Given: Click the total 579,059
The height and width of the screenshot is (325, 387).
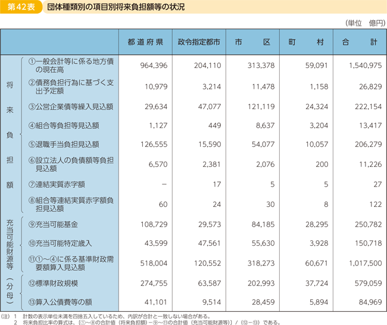Looking at the screenshot, I should (368, 283).
